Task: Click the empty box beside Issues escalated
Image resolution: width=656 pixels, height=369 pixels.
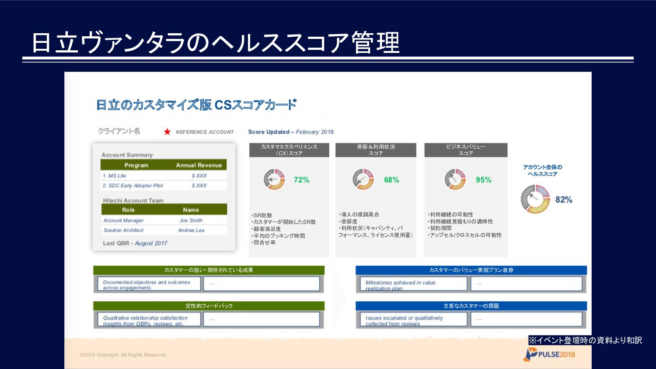Action: [527, 320]
